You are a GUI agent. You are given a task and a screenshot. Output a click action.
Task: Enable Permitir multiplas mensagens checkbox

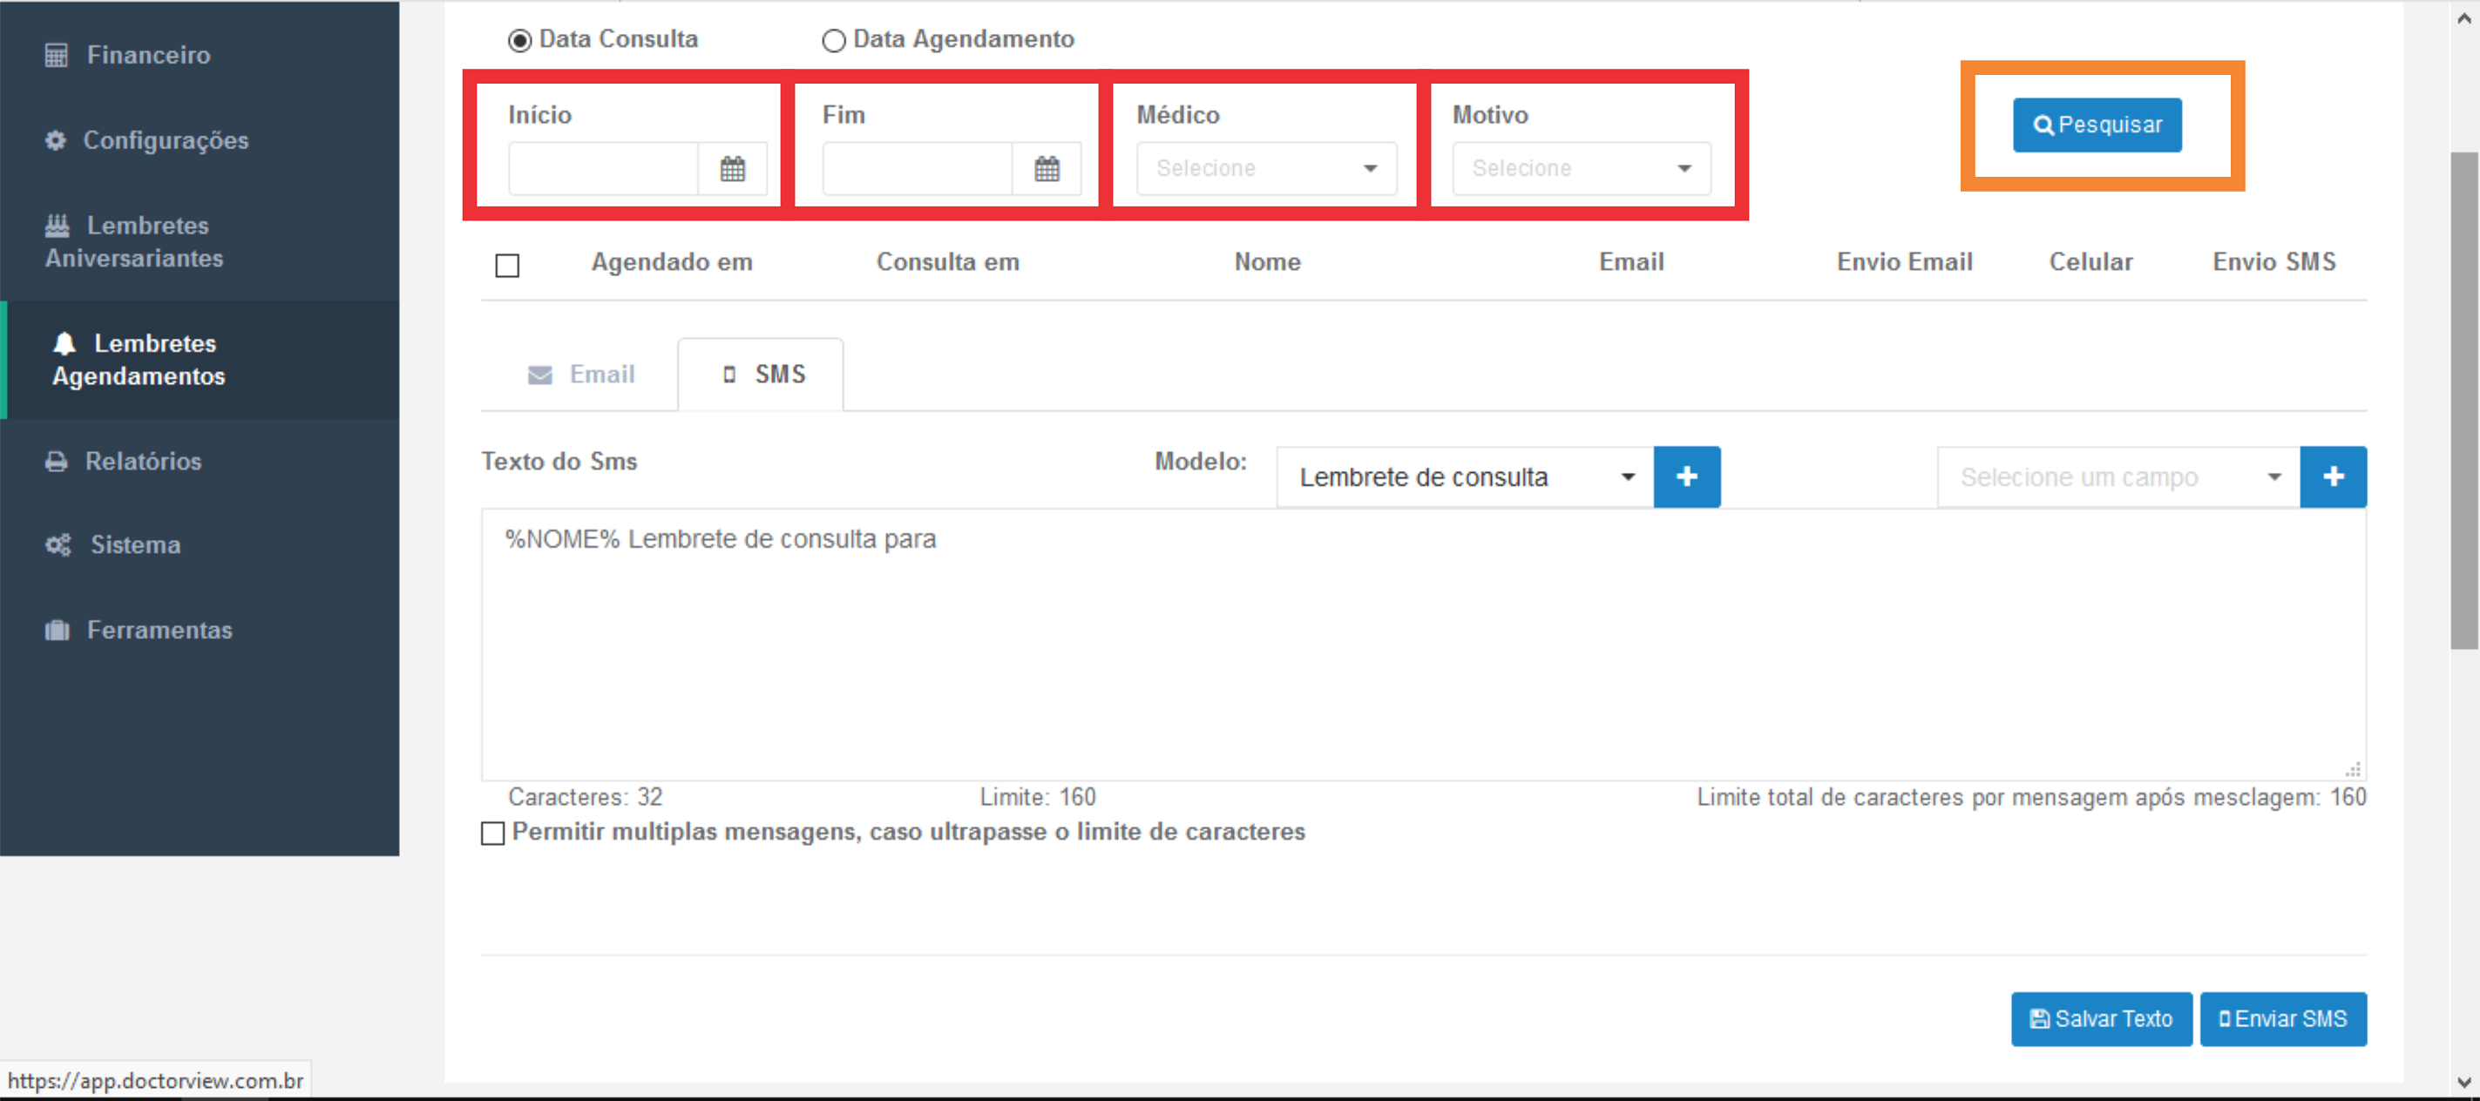tap(493, 833)
